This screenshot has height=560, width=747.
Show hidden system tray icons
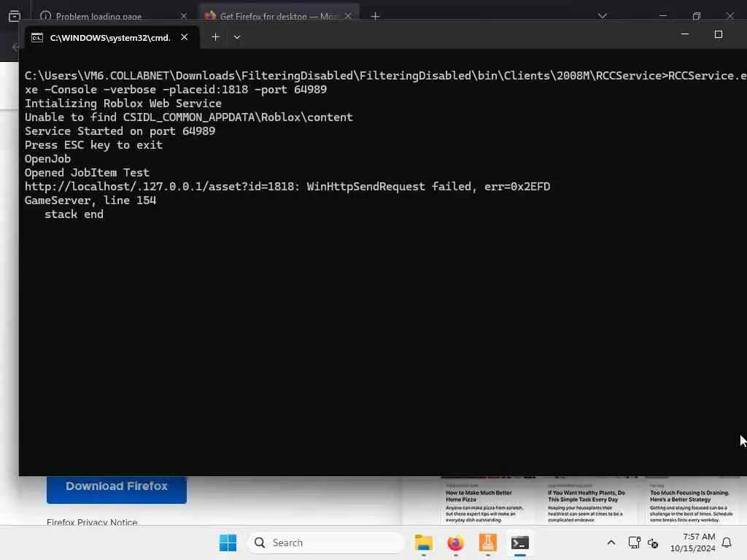611,542
